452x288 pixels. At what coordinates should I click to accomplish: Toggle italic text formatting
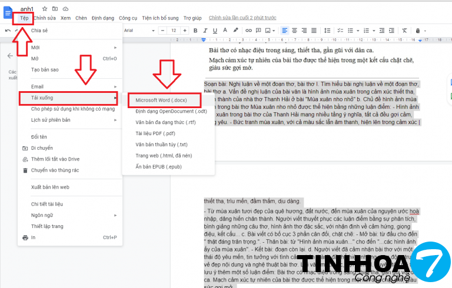[x=205, y=30]
